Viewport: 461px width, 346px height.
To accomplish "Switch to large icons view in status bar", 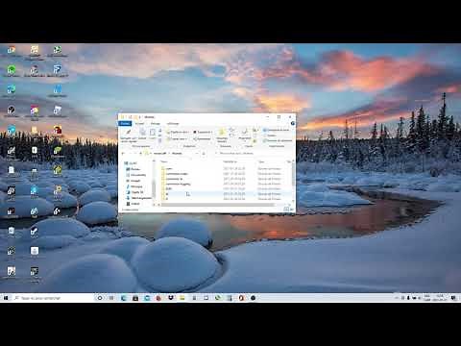I will click(x=292, y=210).
